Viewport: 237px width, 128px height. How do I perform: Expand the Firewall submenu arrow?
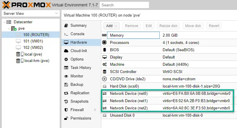[x=95, y=110]
